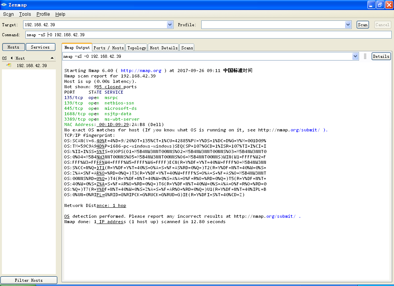Switch to the Host Details tab
This screenshot has height=286, width=394.
coord(164,47)
